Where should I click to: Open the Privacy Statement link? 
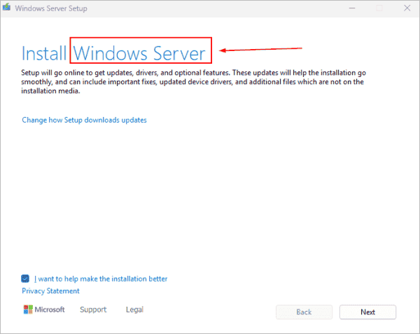[x=50, y=291]
